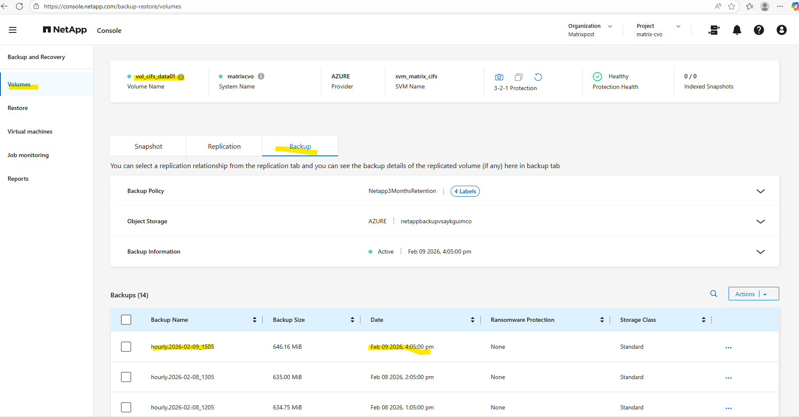Viewport: 799px width, 417px height.
Task: Toggle the select-all backups checkbox
Action: point(126,320)
